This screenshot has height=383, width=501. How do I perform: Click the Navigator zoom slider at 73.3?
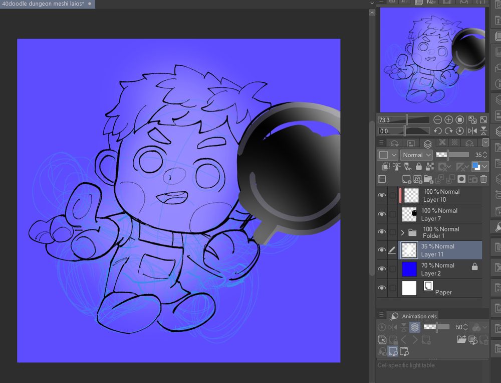coord(404,120)
